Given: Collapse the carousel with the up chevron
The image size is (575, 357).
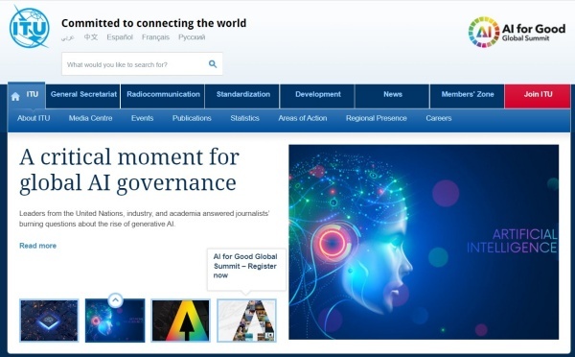Looking at the screenshot, I should [x=116, y=300].
